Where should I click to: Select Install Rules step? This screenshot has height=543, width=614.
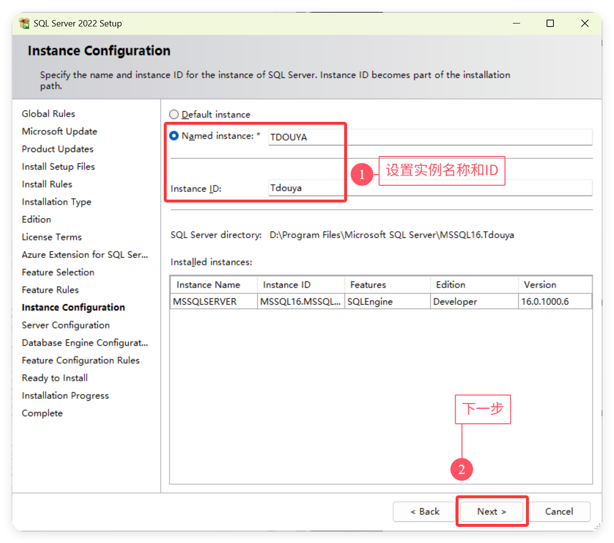point(47,184)
